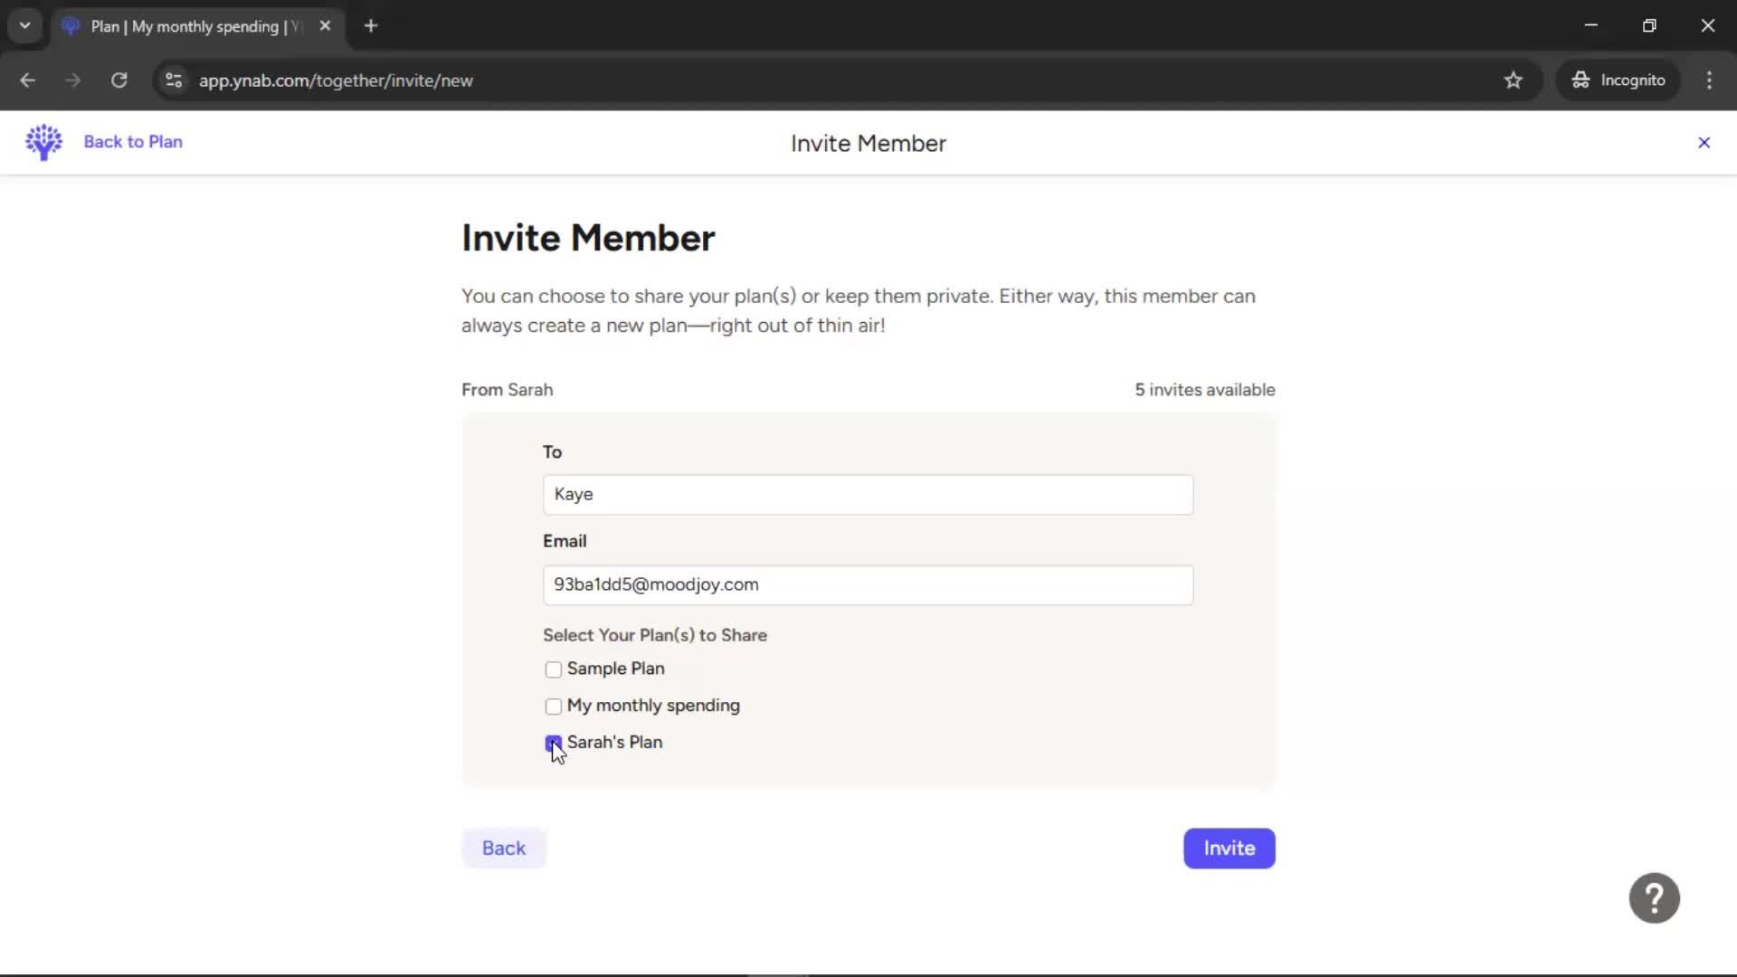Click the From Sarah text

point(507,390)
